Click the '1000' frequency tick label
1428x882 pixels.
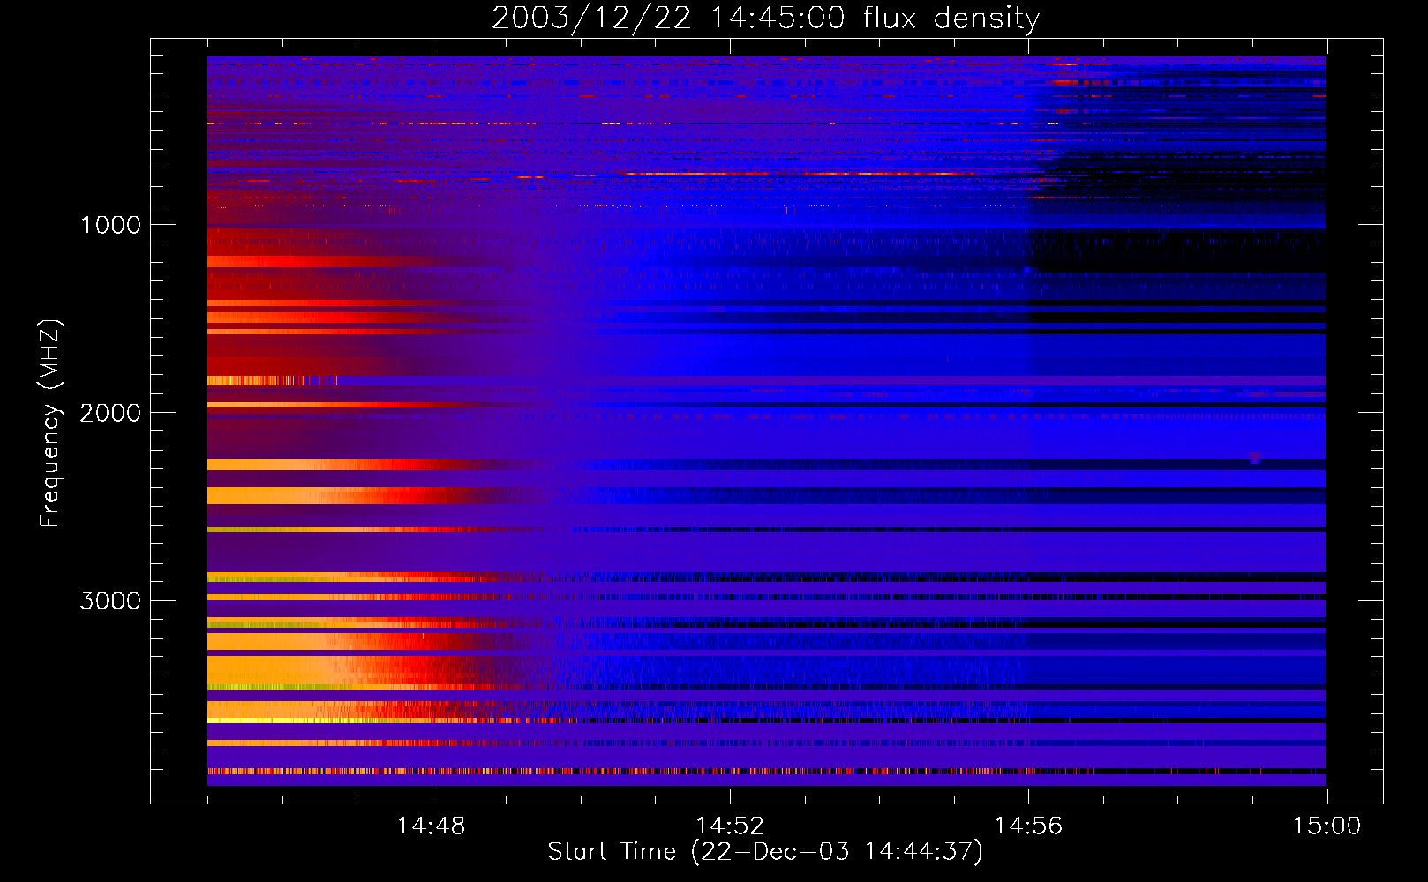coord(110,225)
